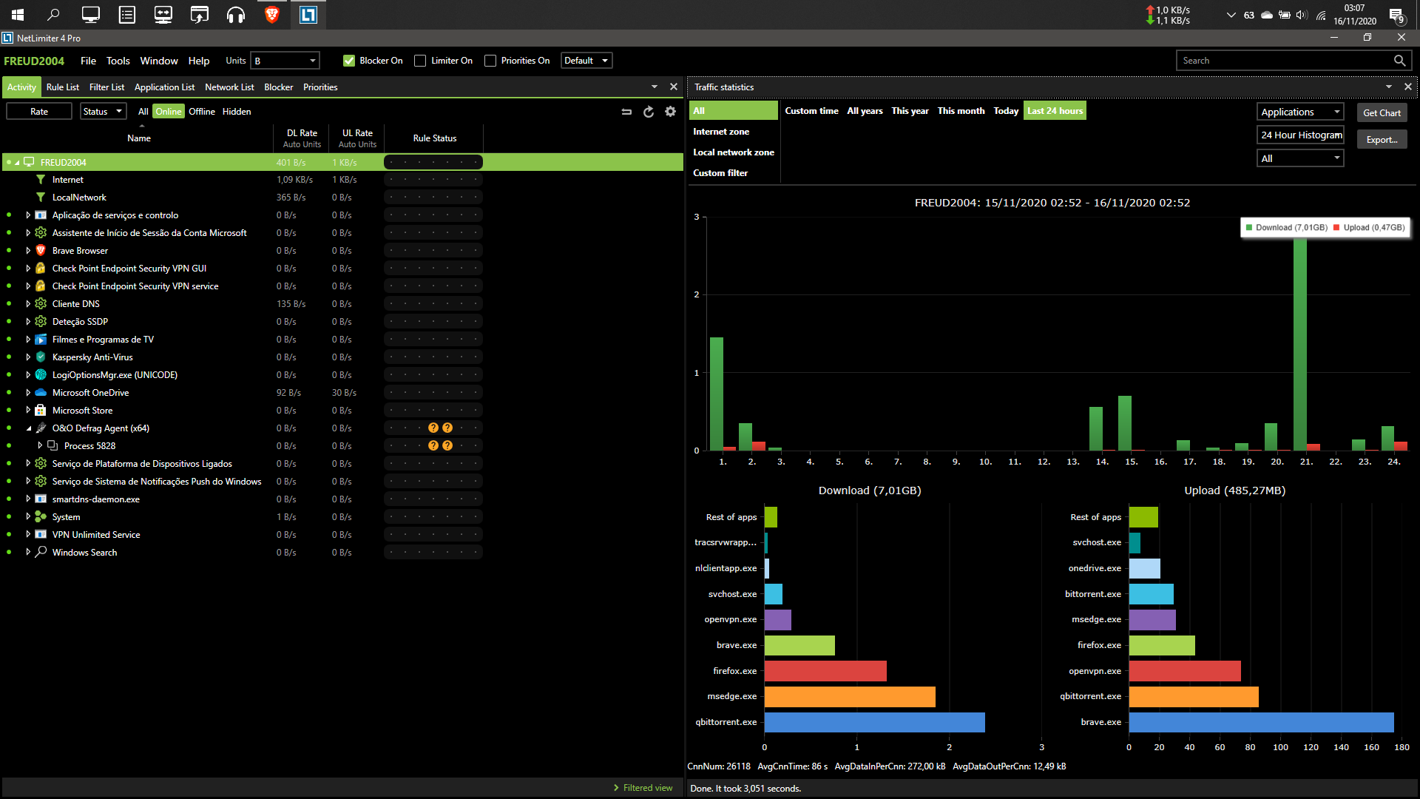Click the Export... button

pos(1382,139)
